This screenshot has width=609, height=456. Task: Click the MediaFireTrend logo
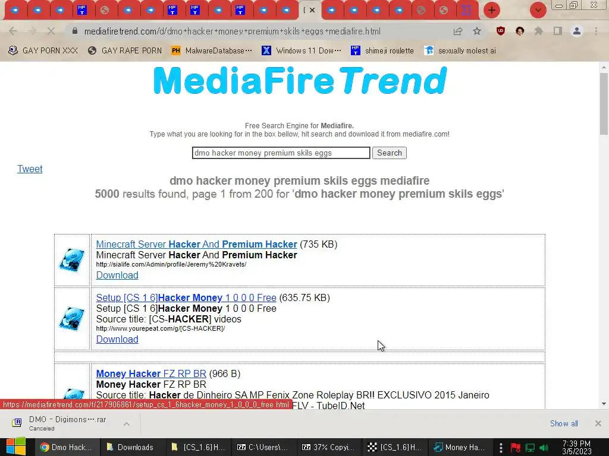(300, 81)
